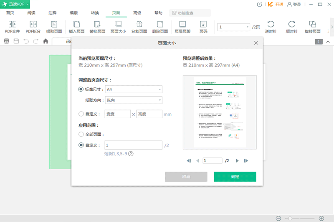Open the 转换 ribbon tab
Screen dimensions: 334x222
pos(95,13)
